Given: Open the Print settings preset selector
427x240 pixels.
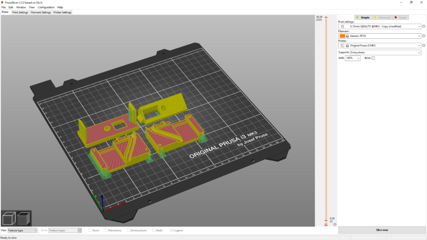Looking at the screenshot, I should pyautogui.click(x=382, y=26).
